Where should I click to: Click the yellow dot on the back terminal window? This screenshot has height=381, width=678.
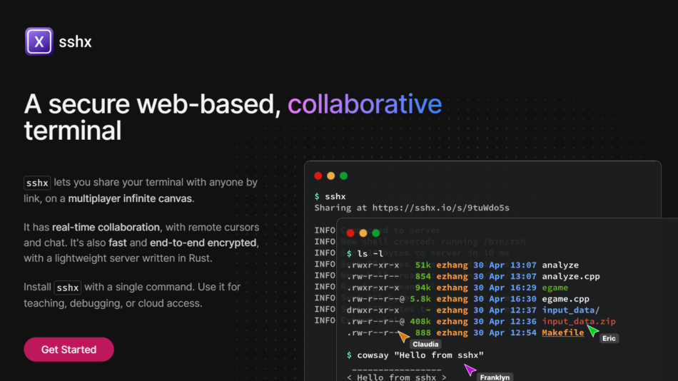(x=330, y=176)
